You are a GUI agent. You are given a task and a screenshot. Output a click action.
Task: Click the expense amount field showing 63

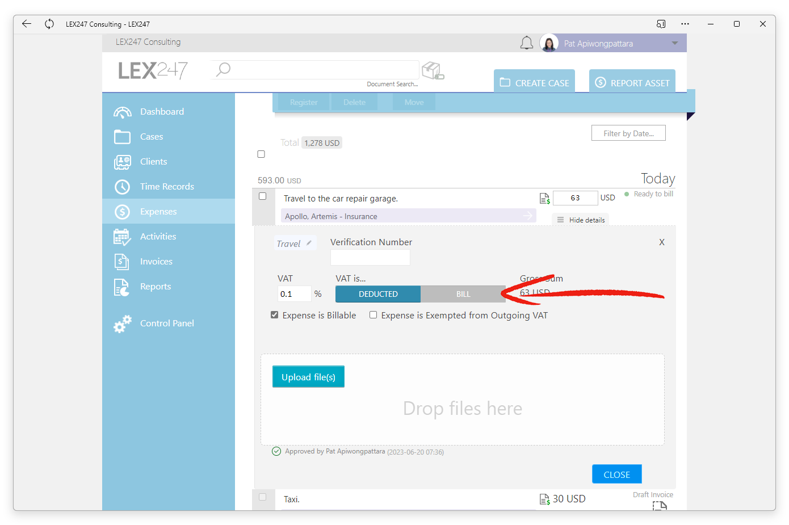(x=575, y=198)
